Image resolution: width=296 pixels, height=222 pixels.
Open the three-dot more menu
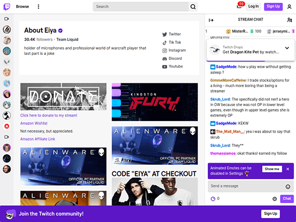[x=38, y=7]
